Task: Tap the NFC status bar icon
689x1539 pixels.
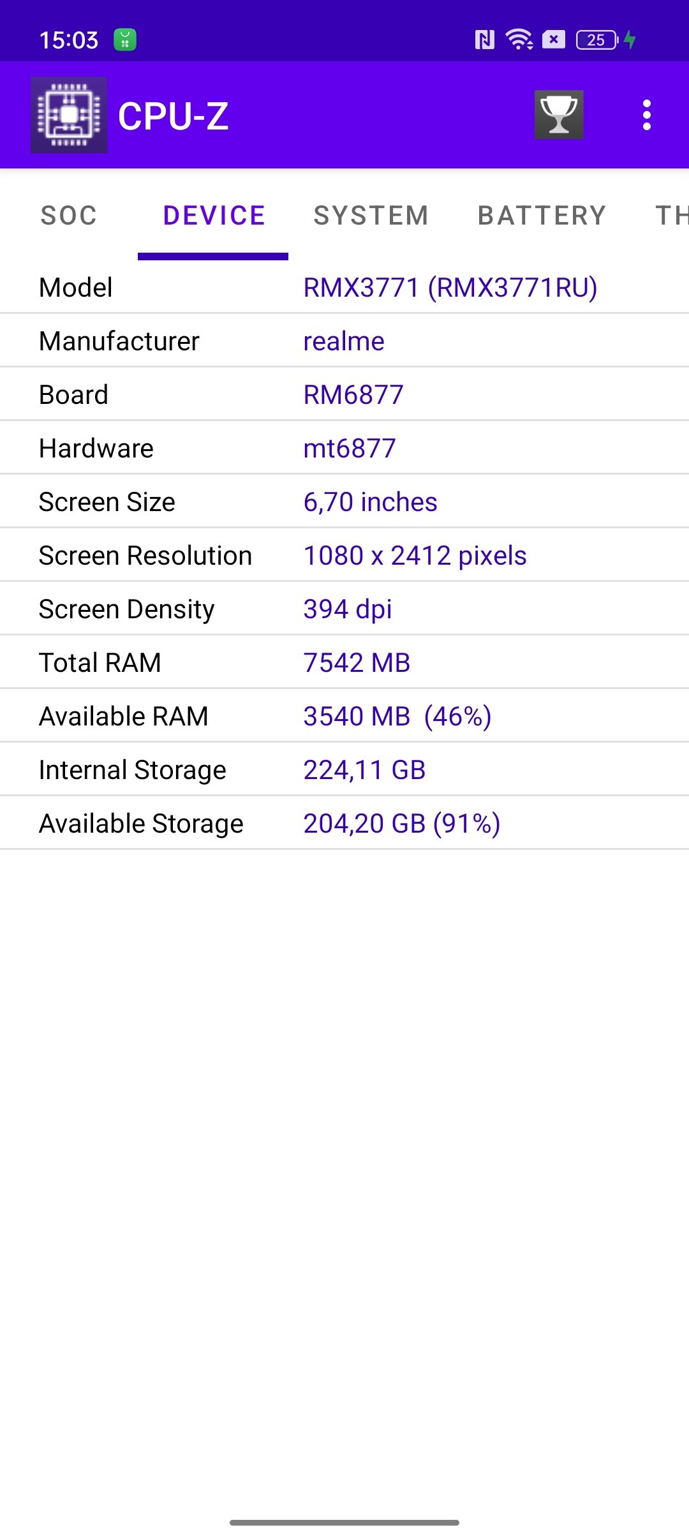Action: click(485, 40)
